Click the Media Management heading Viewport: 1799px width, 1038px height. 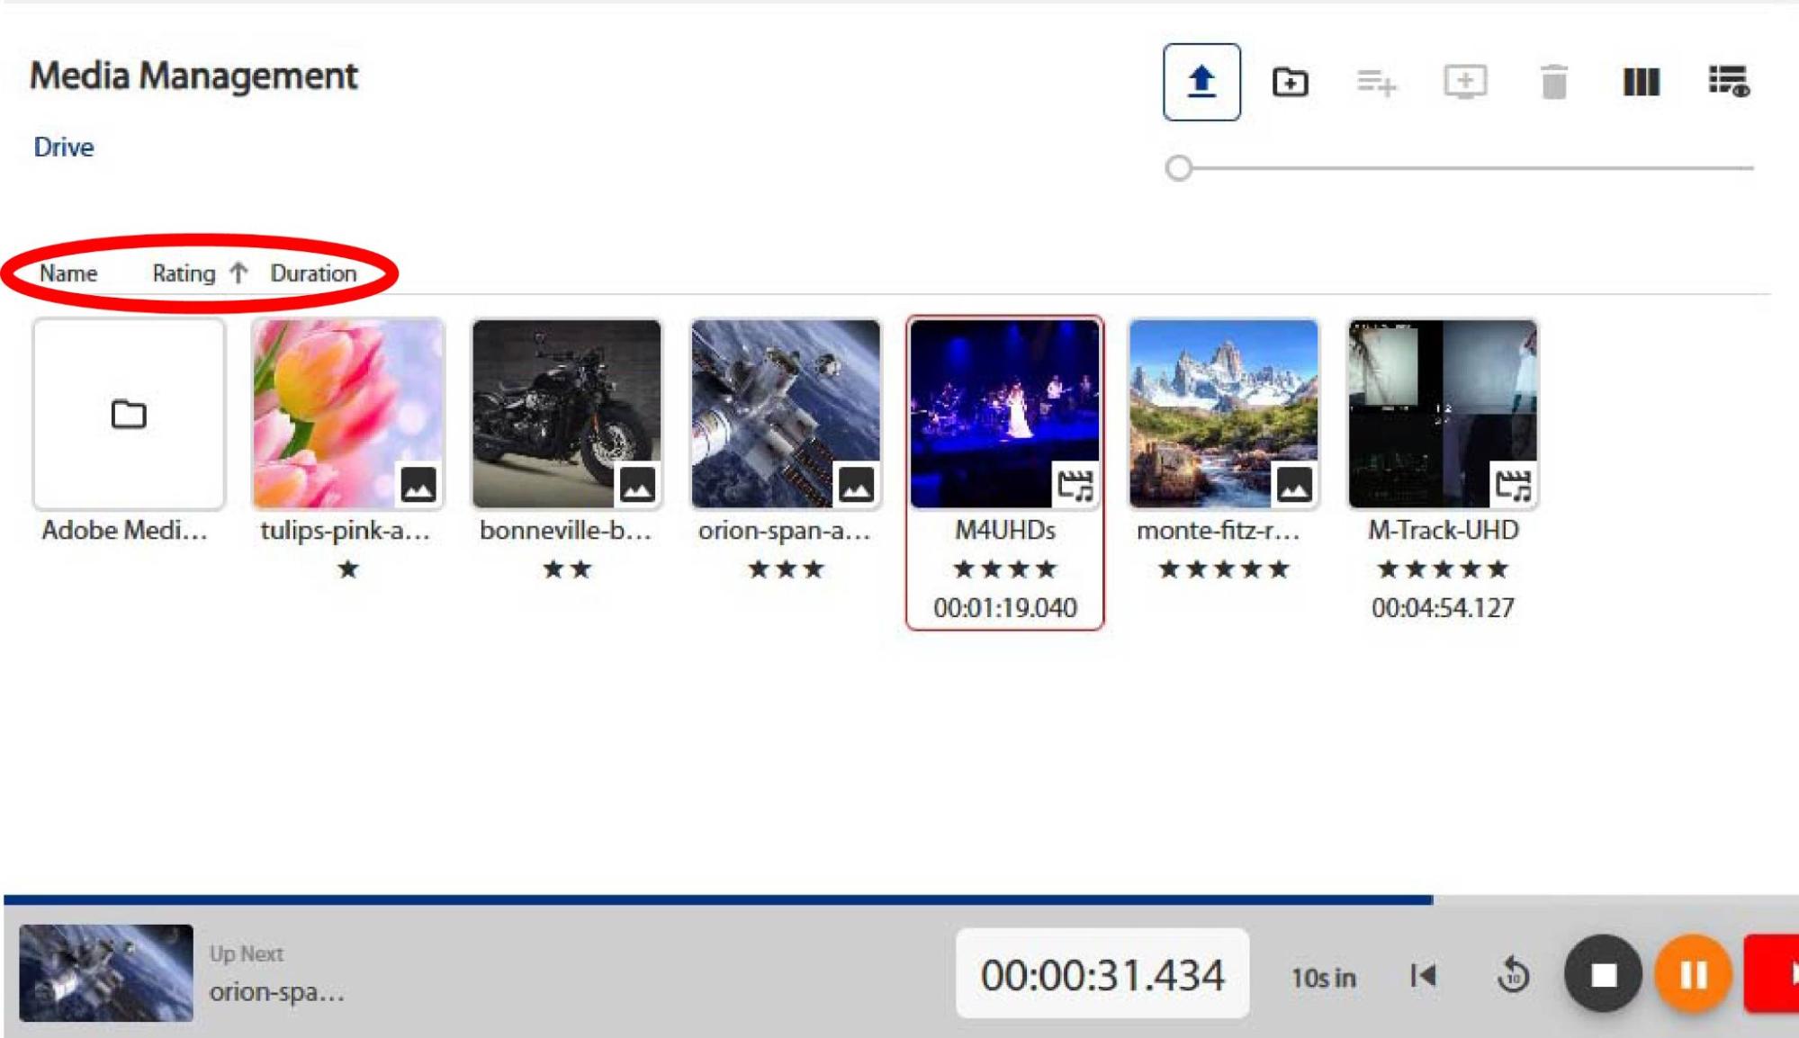(193, 76)
